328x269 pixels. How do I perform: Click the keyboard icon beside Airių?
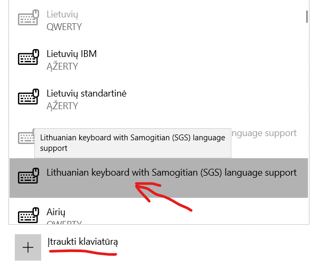coord(29,215)
